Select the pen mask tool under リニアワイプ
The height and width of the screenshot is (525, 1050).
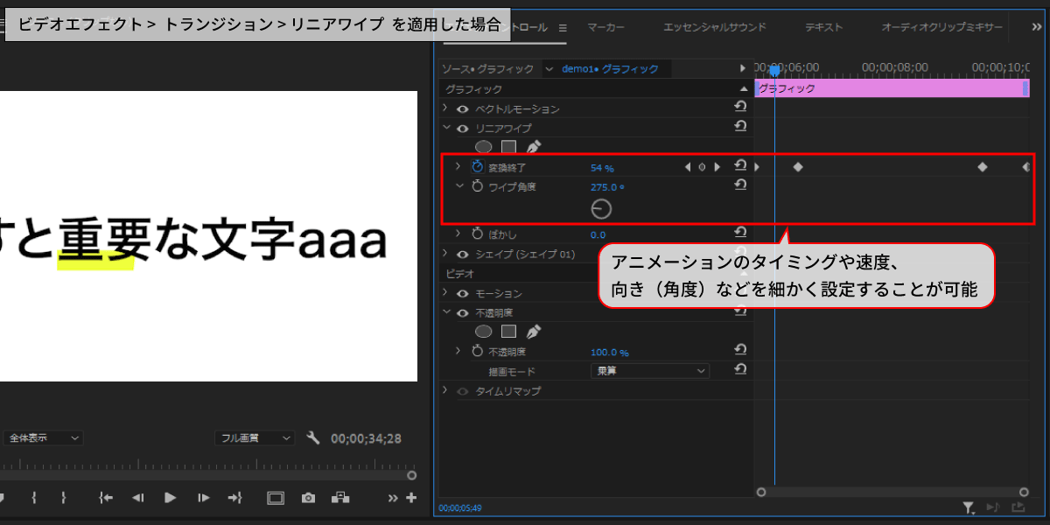point(534,147)
